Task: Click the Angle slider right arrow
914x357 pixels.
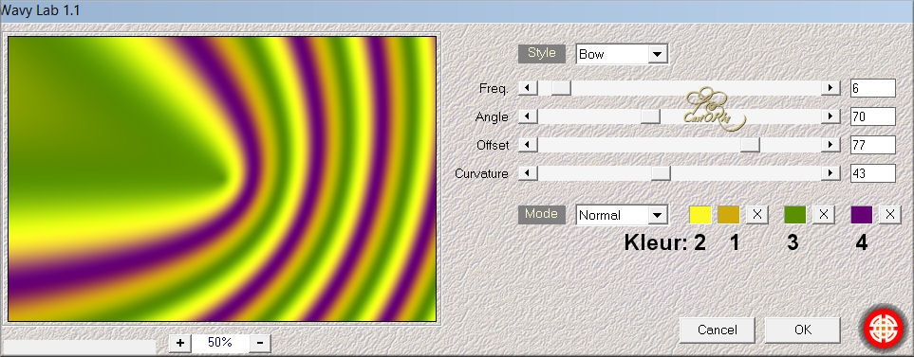Action: coord(830,116)
